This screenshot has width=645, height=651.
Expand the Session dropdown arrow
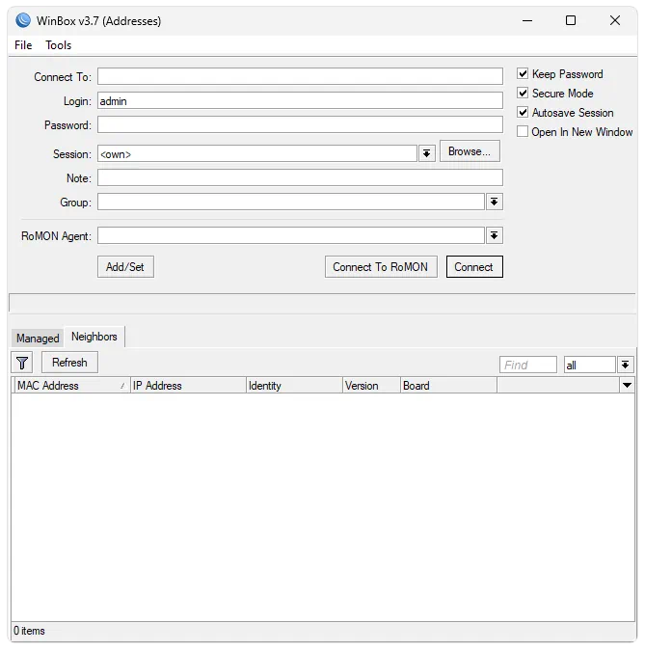pyautogui.click(x=426, y=153)
